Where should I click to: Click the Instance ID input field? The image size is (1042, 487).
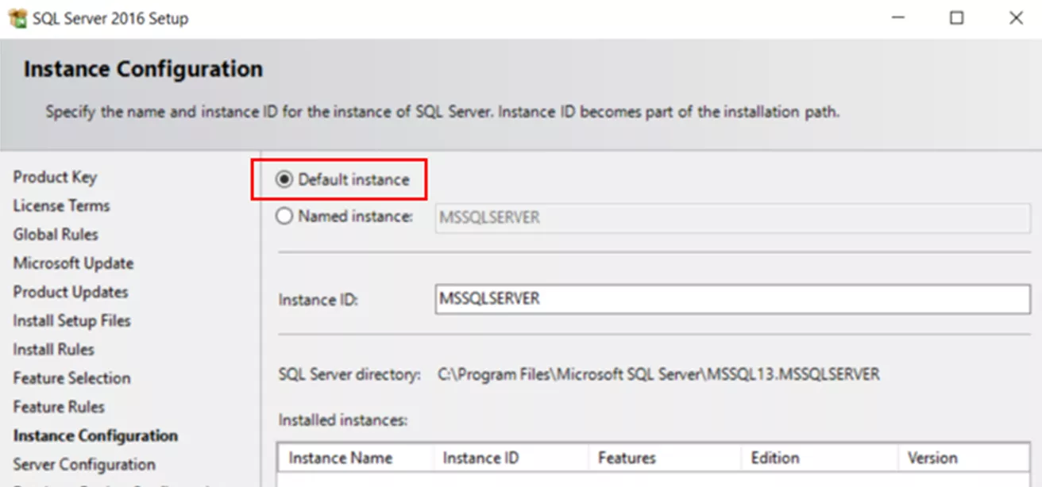(732, 299)
